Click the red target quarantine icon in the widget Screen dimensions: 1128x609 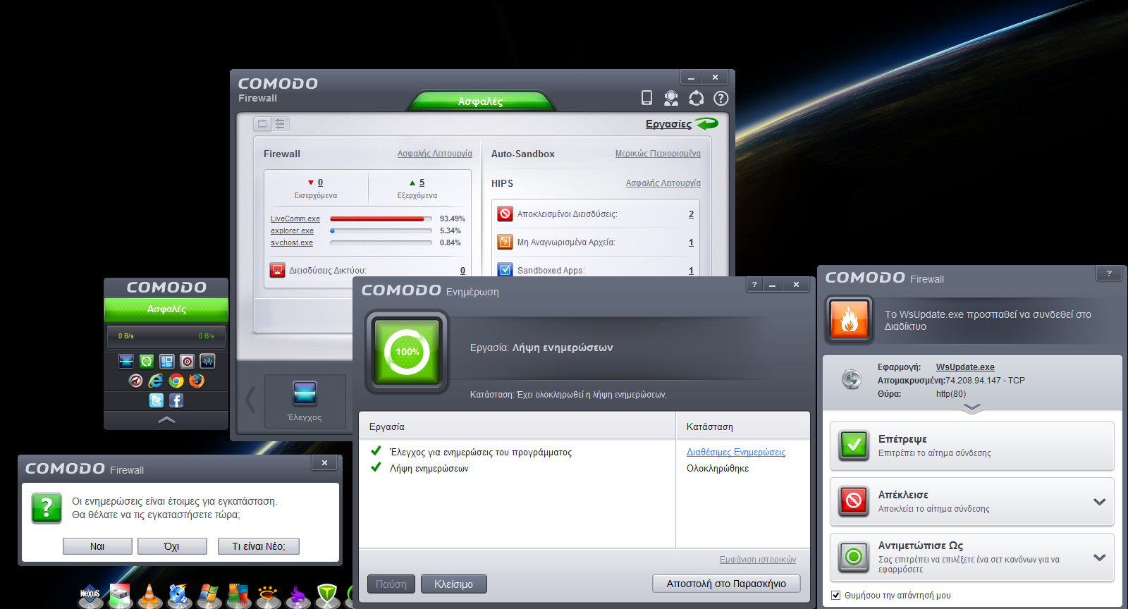pyautogui.click(x=187, y=362)
